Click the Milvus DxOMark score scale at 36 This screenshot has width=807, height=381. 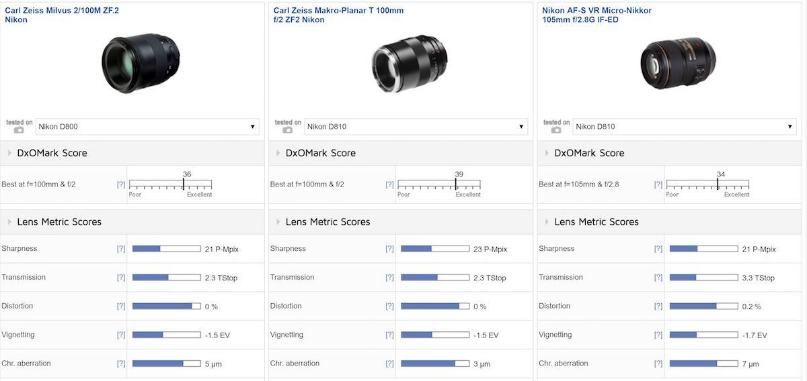(183, 184)
